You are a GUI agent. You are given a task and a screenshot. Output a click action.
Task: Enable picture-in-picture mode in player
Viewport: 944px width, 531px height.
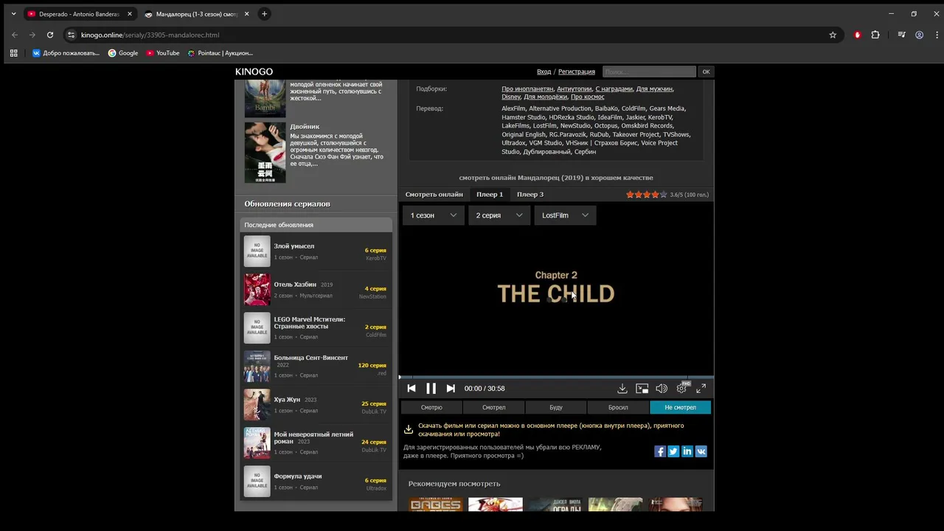pos(642,389)
